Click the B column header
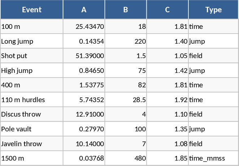239x166 pixels. coord(125,10)
